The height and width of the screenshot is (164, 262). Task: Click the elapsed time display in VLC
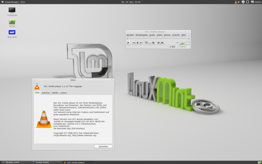[182, 47]
